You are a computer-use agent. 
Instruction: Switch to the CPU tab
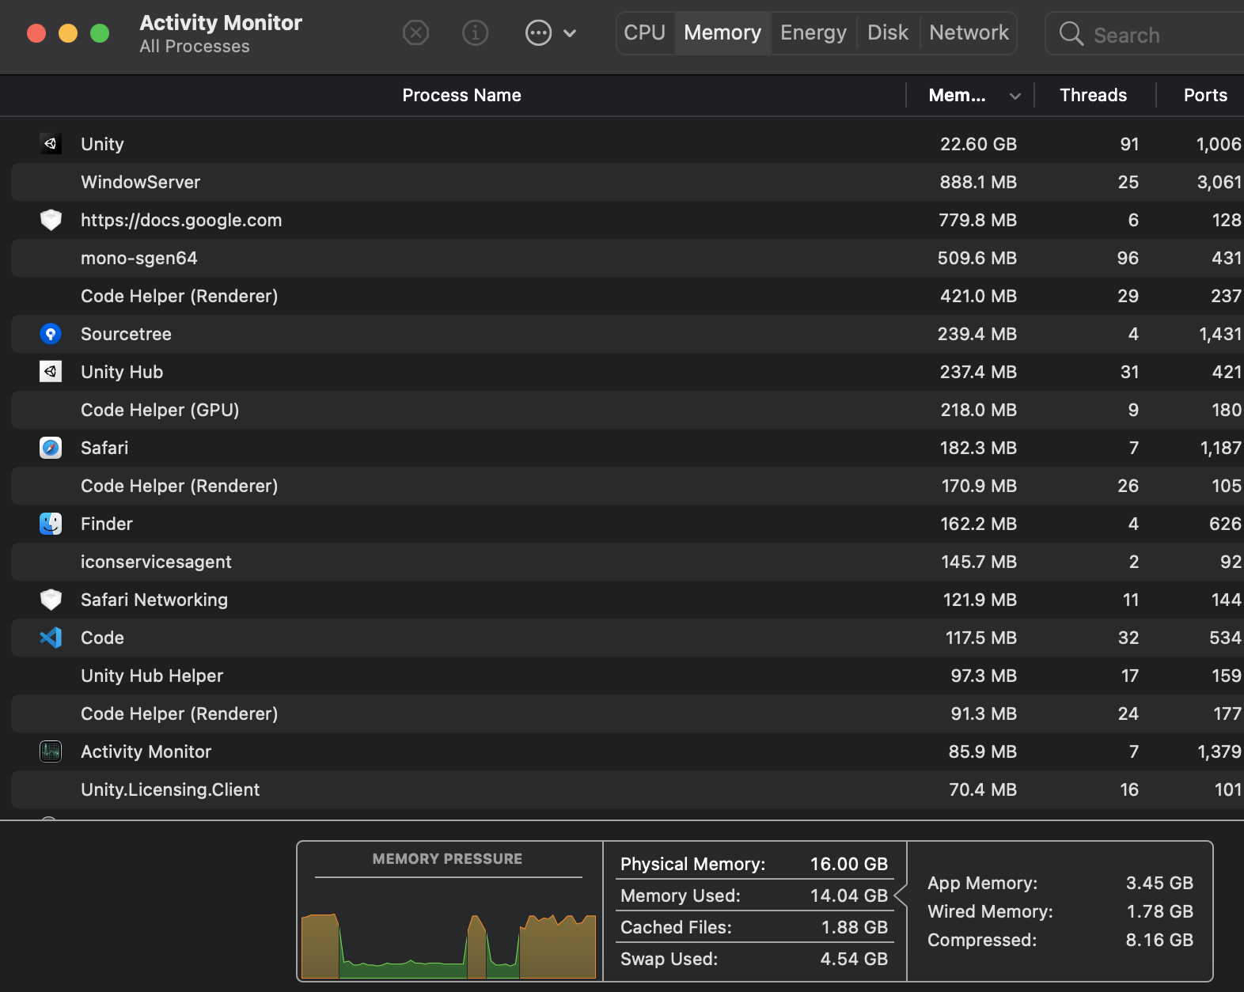[x=645, y=32]
